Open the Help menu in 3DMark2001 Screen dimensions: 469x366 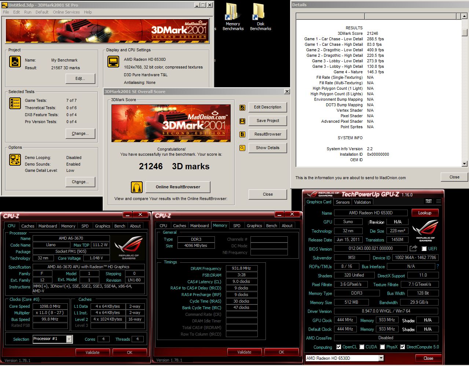[88, 12]
